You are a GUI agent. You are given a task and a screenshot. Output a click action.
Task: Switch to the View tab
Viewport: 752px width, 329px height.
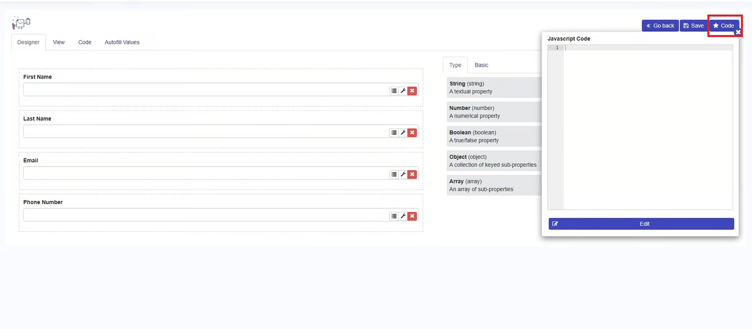point(59,42)
